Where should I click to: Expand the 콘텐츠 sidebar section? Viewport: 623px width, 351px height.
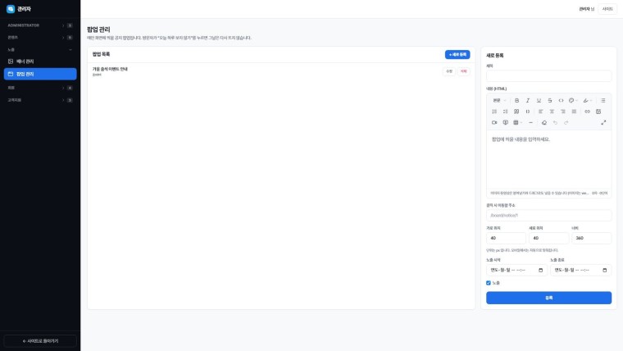click(x=39, y=38)
